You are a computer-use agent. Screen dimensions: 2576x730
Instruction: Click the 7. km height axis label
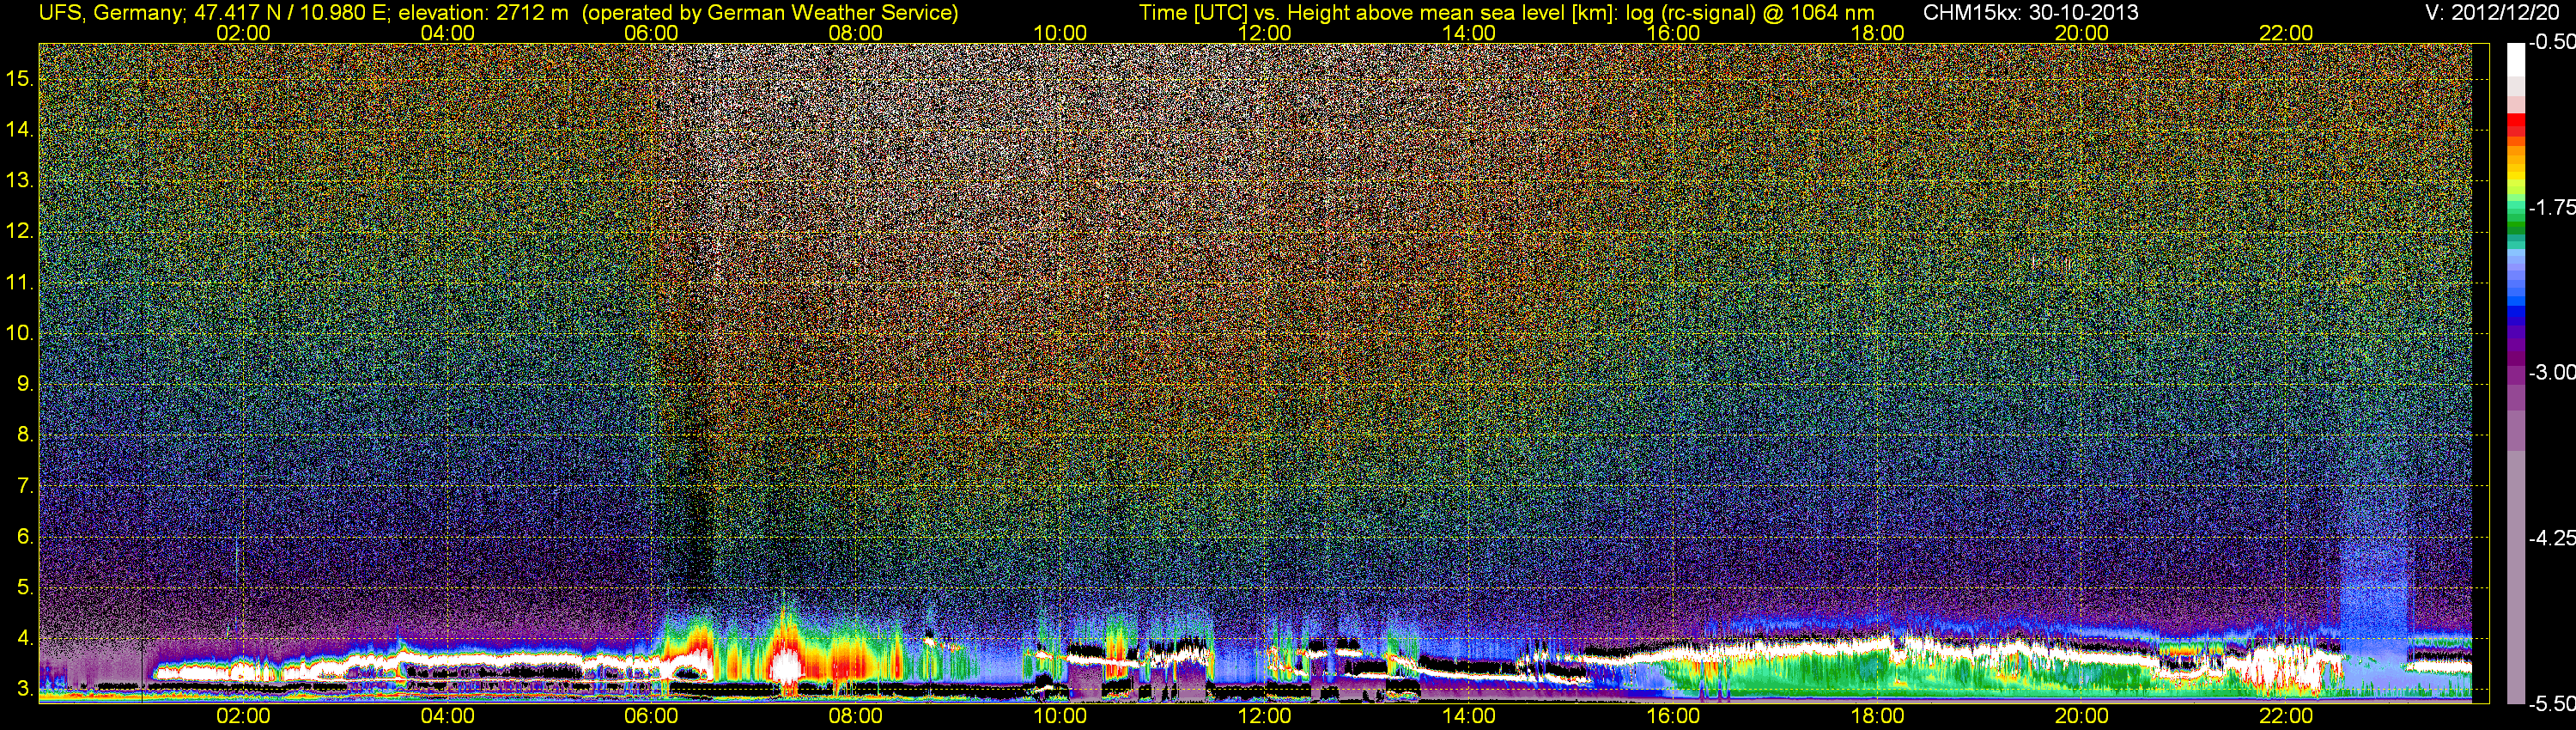pyautogui.click(x=25, y=486)
